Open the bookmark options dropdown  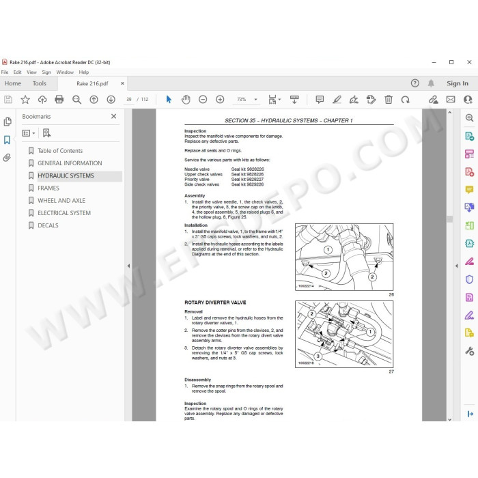click(29, 133)
